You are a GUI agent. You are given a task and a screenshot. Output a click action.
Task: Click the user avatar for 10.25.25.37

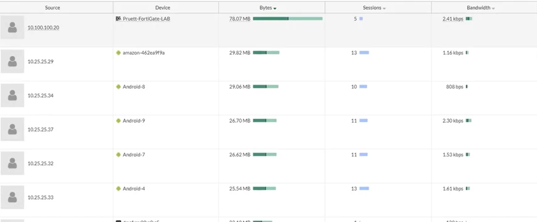click(x=12, y=129)
